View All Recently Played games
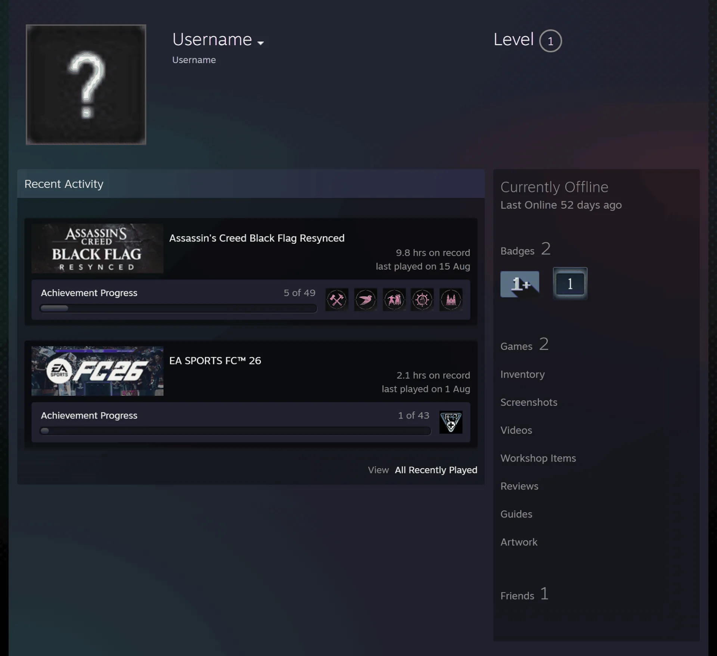This screenshot has height=656, width=717. point(436,470)
